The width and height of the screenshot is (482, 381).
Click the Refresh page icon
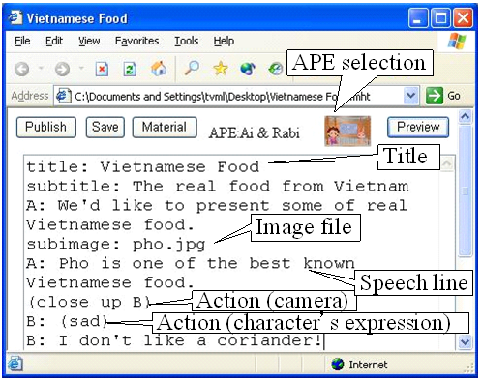pyautogui.click(x=130, y=69)
